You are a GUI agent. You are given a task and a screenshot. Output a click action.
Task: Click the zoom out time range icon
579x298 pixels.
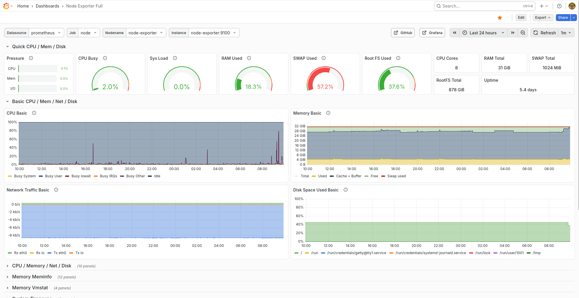(523, 33)
